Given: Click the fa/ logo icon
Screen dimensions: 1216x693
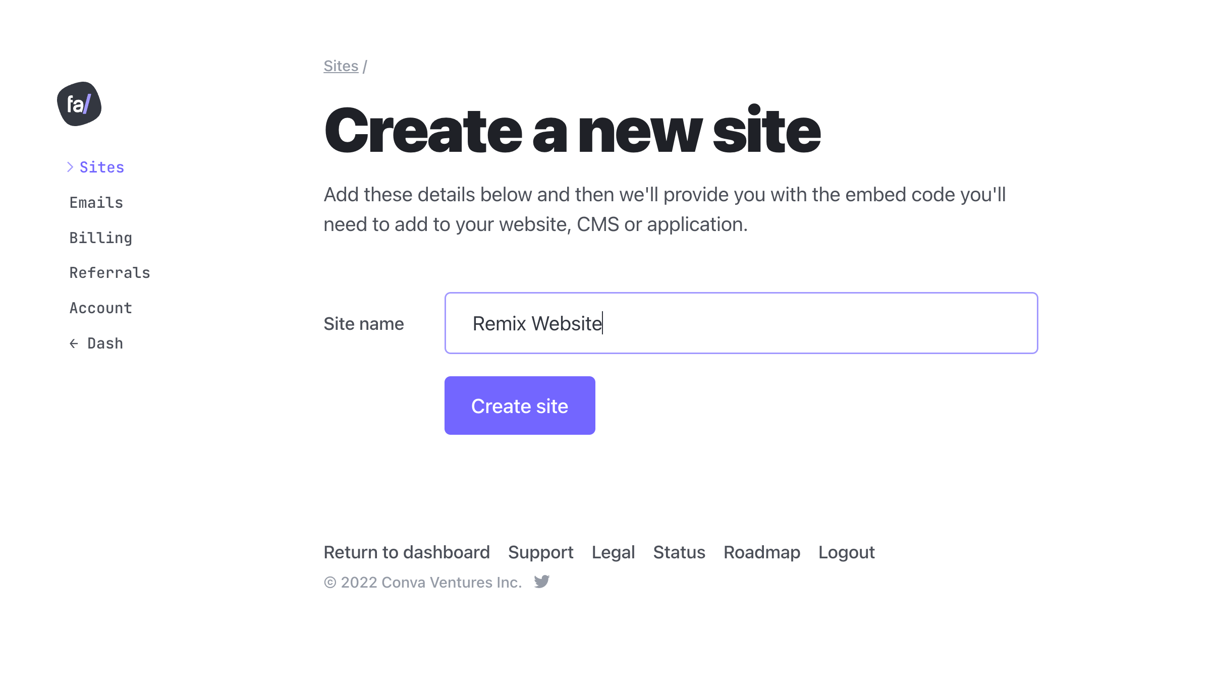Looking at the screenshot, I should (x=79, y=103).
